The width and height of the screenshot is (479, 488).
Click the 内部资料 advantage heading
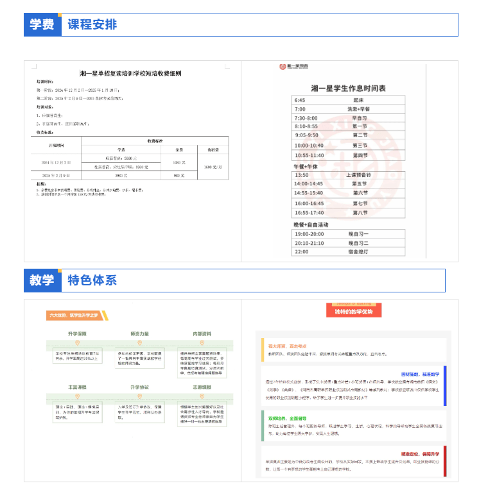[x=202, y=334]
